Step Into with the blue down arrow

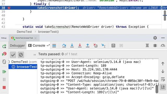tap(72, 45)
